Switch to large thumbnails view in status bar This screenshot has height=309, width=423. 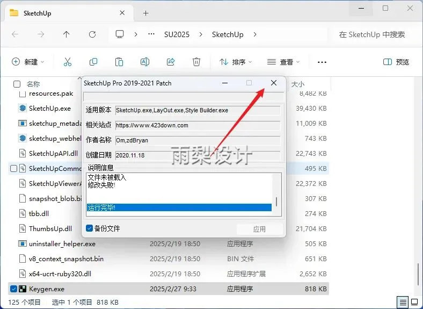click(414, 301)
